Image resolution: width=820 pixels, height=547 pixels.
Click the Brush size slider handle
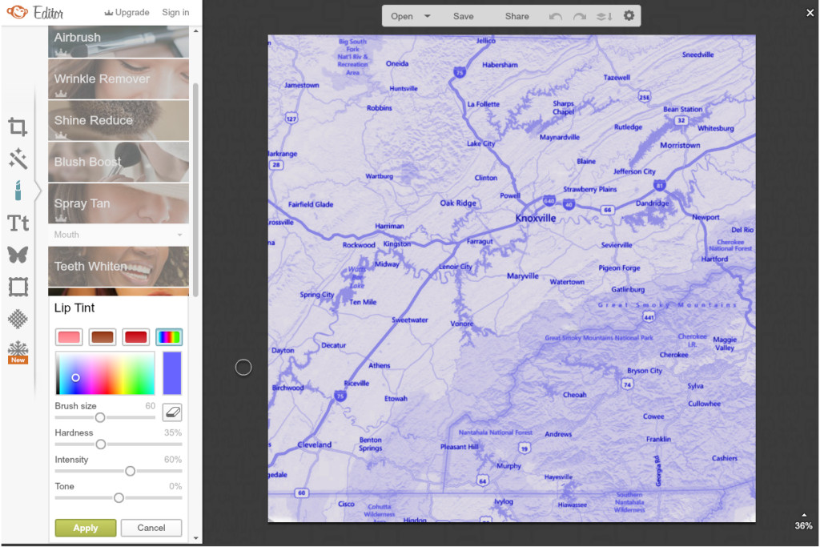(x=100, y=417)
